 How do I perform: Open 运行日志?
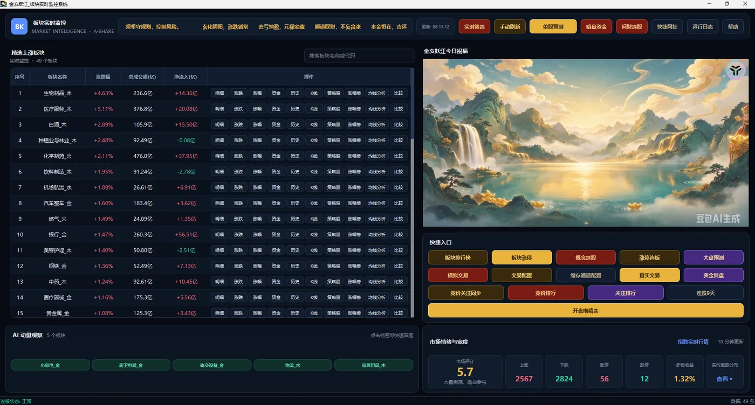click(x=703, y=26)
